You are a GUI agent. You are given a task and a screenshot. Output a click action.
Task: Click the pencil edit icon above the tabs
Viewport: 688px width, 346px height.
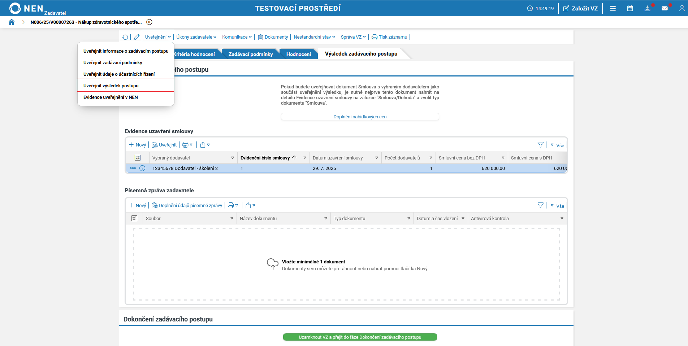tap(137, 36)
